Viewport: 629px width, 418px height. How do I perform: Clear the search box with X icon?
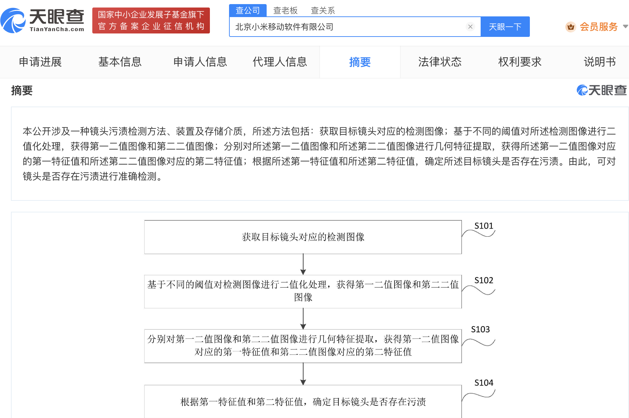[x=470, y=27]
